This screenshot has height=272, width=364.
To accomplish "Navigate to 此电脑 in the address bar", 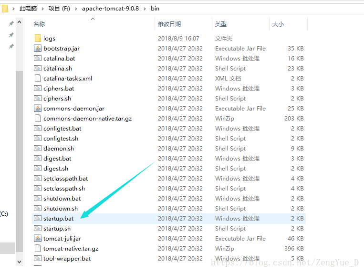I will [28, 9].
